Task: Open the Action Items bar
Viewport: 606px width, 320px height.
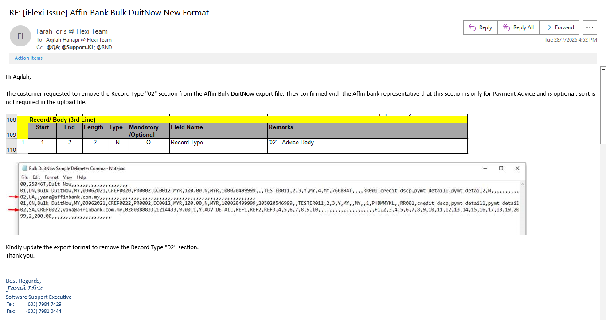Action: [29, 58]
